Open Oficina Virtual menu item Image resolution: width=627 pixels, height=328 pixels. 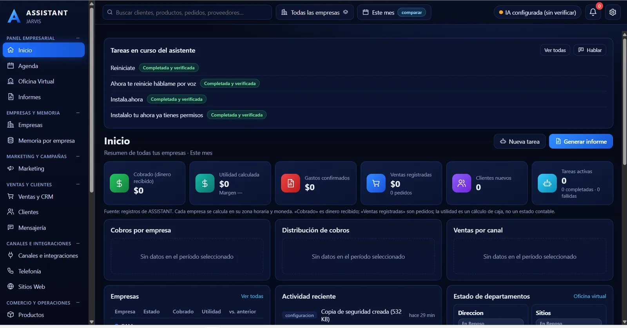pyautogui.click(x=43, y=81)
